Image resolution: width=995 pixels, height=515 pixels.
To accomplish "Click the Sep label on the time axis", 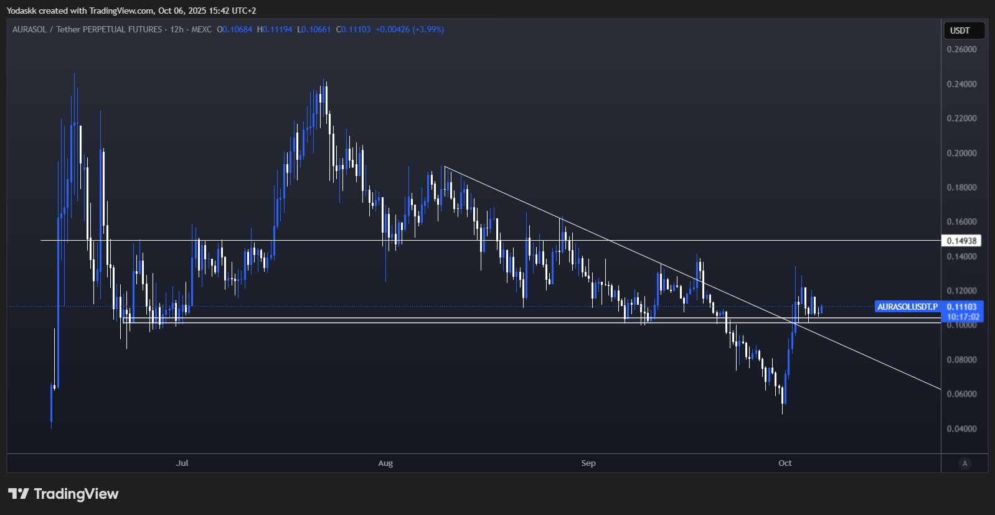I will [x=588, y=463].
